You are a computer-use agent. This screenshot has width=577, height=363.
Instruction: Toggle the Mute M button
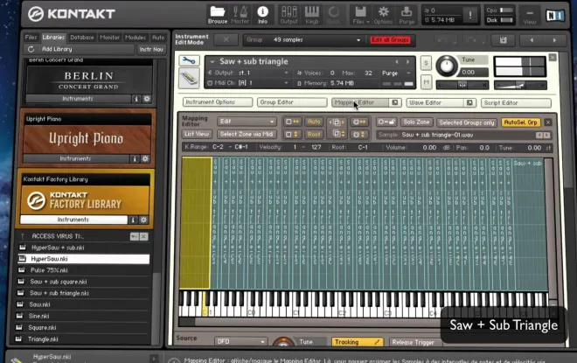[426, 81]
